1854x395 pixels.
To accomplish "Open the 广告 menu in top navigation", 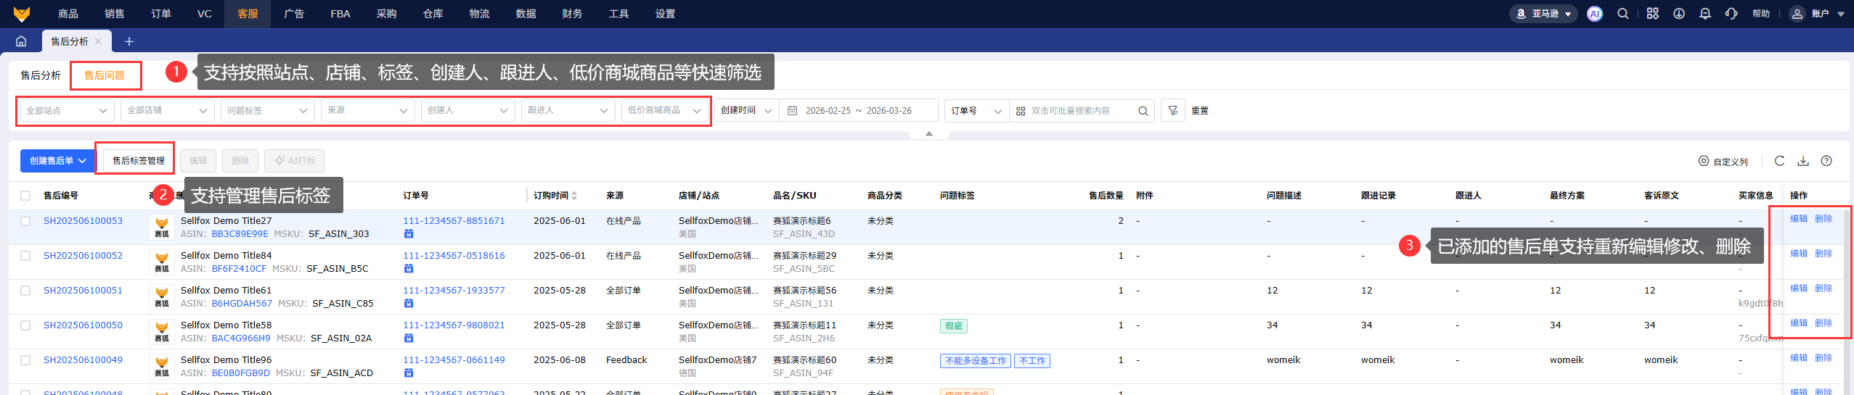I will click(x=294, y=14).
